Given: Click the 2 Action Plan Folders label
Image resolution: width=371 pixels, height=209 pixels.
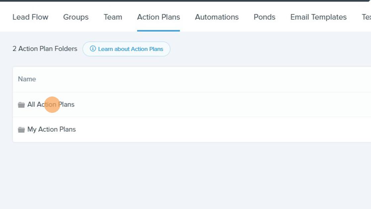Looking at the screenshot, I should pos(45,49).
